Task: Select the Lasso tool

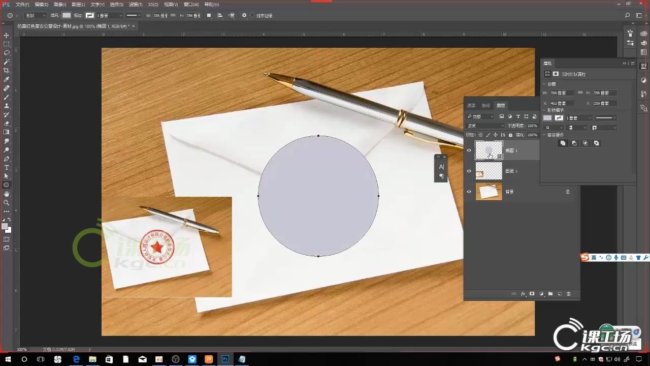Action: coord(7,53)
